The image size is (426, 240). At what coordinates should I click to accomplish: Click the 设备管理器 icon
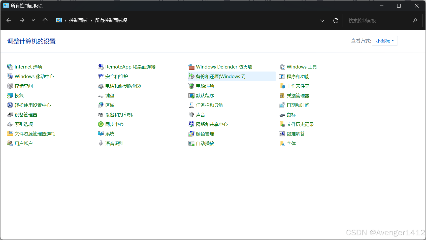10,115
